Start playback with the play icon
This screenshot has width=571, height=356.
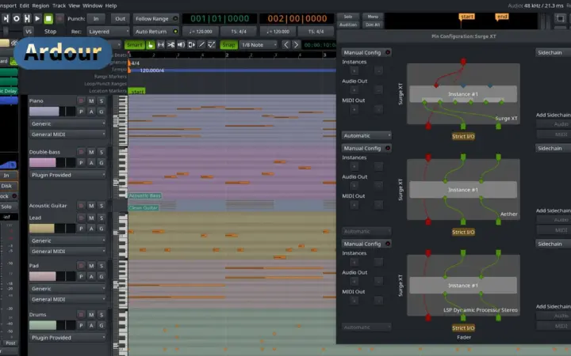pos(37,18)
